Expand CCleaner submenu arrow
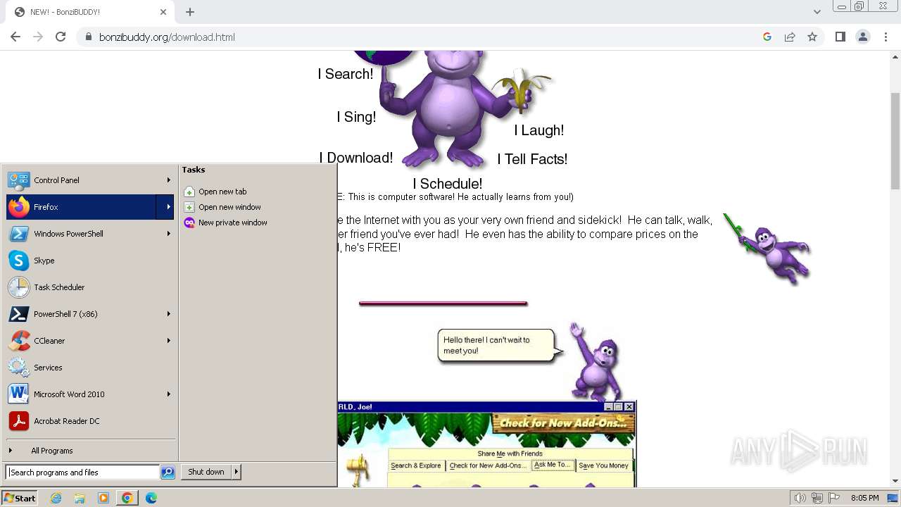Viewport: 901px width, 507px height. [168, 341]
